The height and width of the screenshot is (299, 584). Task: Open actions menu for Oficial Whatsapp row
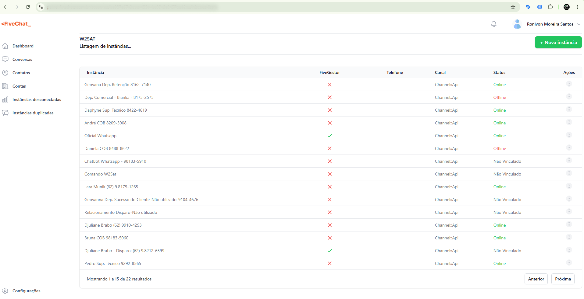[569, 135]
